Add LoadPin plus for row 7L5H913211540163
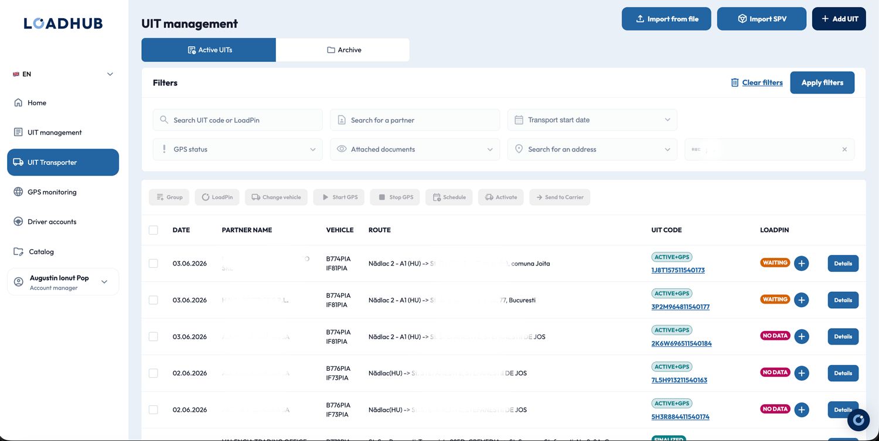This screenshot has width=879, height=441. pyautogui.click(x=801, y=373)
